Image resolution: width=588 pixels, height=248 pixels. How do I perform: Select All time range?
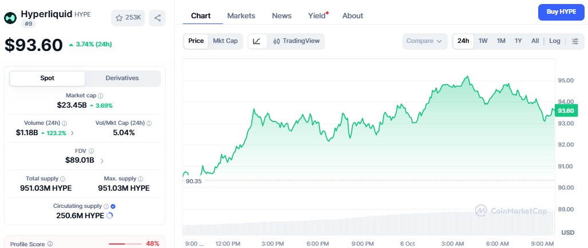(535, 41)
